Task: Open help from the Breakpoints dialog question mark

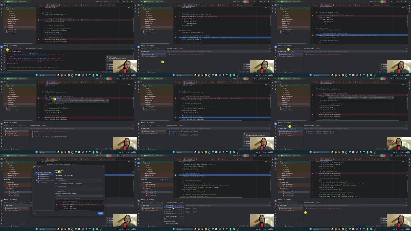Action: (34, 213)
